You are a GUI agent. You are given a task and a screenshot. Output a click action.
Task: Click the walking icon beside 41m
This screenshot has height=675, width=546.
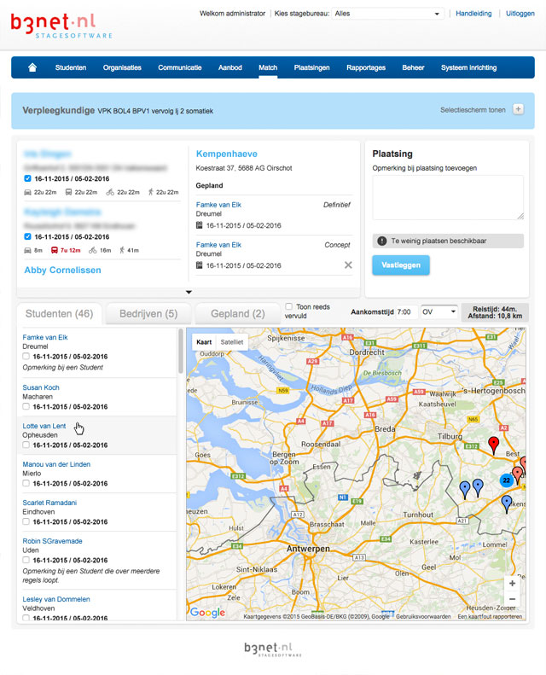click(122, 250)
